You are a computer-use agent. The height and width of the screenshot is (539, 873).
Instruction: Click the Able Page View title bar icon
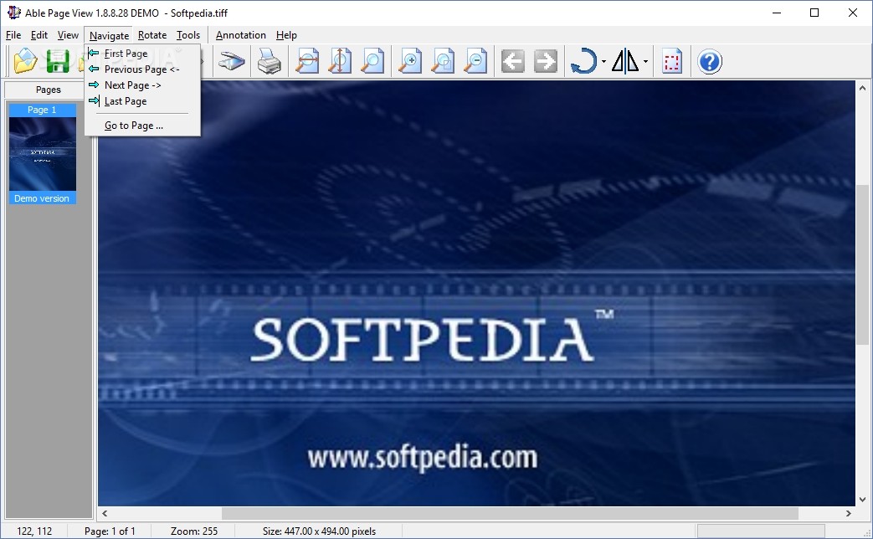tap(14, 13)
